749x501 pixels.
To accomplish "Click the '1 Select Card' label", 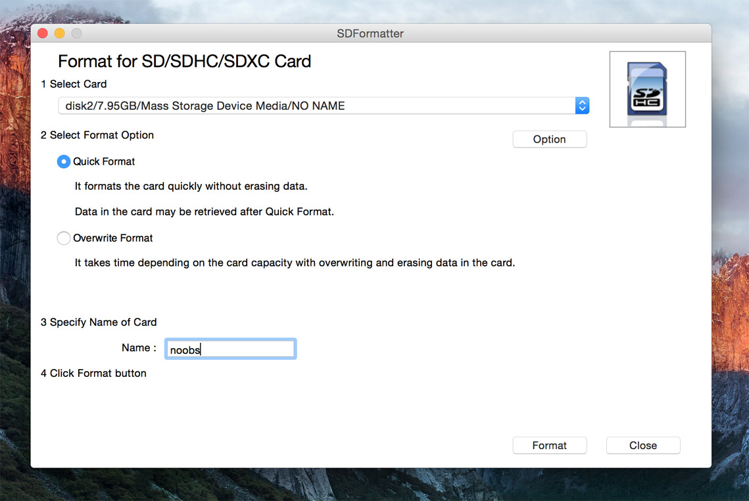I will point(74,84).
